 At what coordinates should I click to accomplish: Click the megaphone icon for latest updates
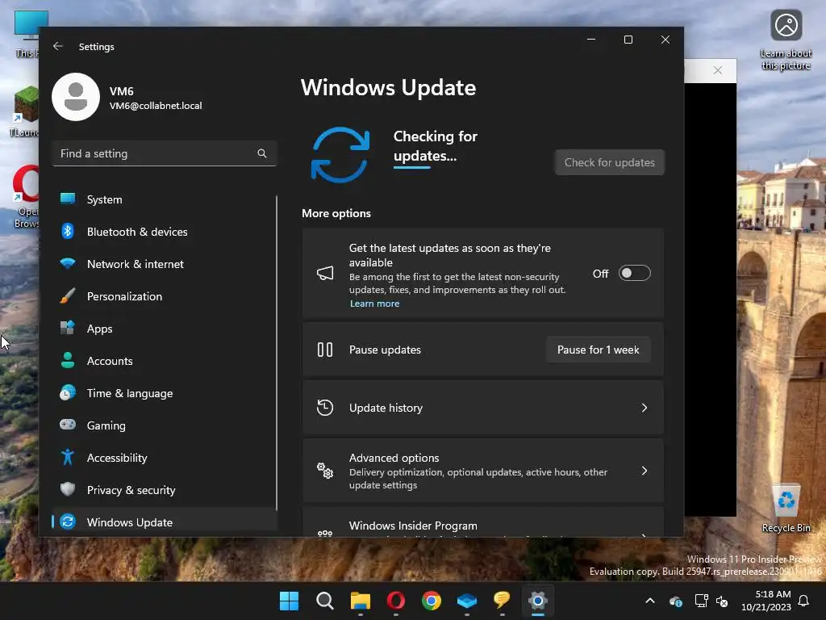pyautogui.click(x=325, y=273)
